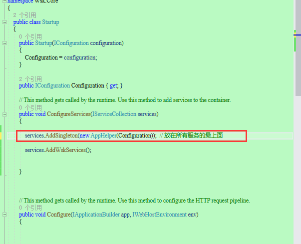Image resolution: width=301 pixels, height=244 pixels.
Task: Open the '0 个引用' lens above ConfigureServices
Action: click(30, 107)
